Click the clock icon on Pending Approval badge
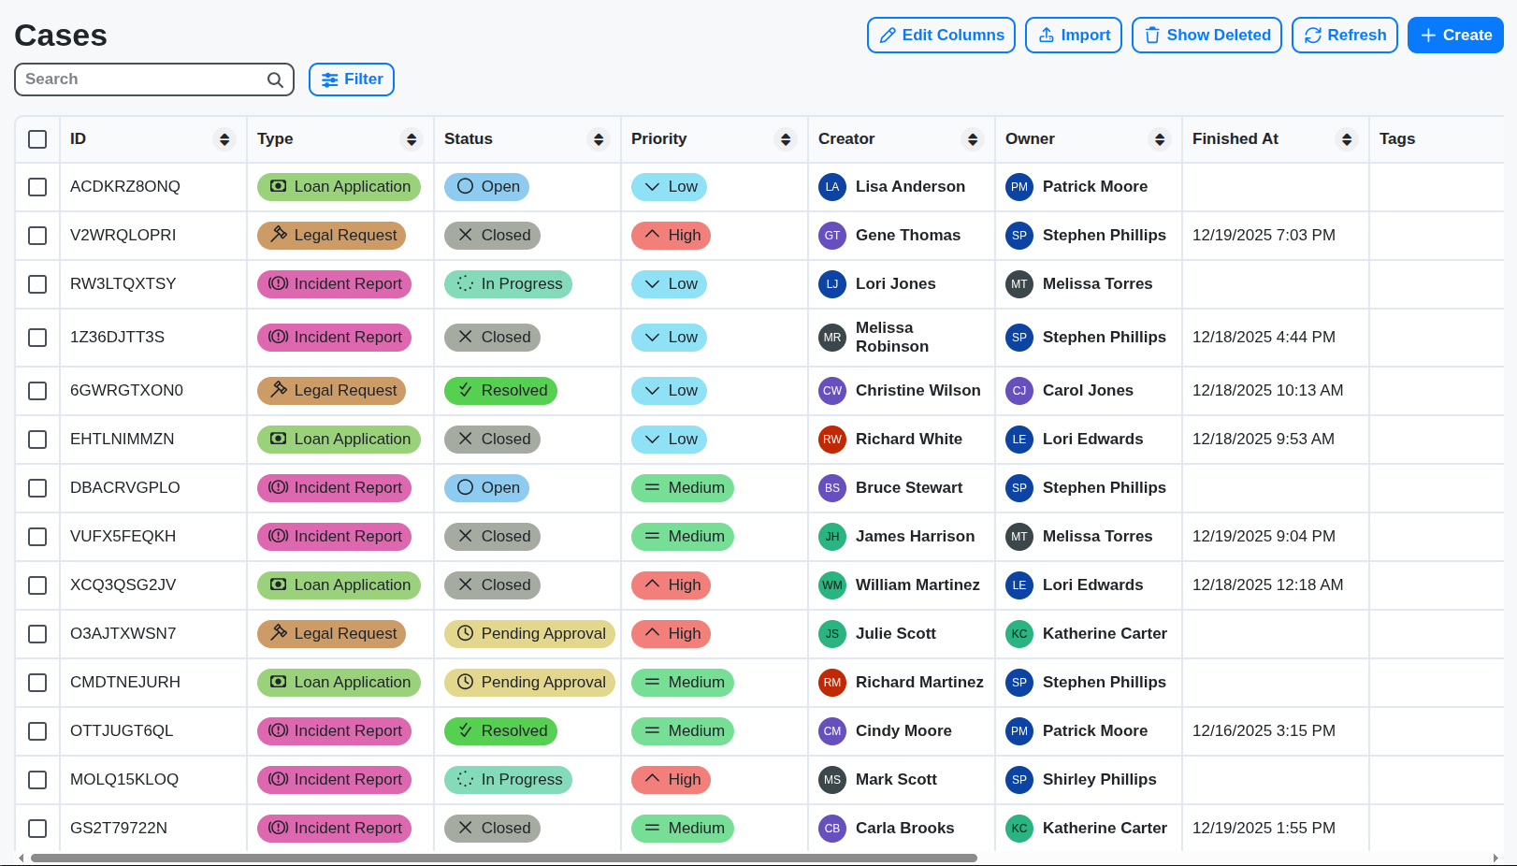This screenshot has height=866, width=1517. point(465,633)
